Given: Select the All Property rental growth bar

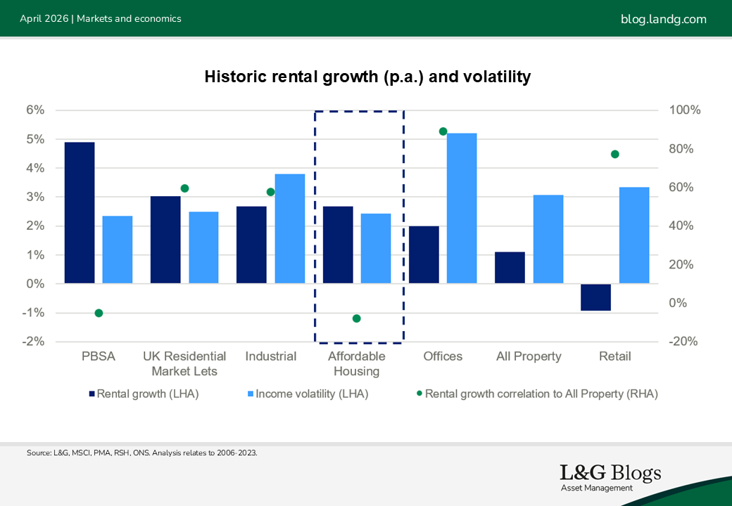Looking at the screenshot, I should (510, 267).
